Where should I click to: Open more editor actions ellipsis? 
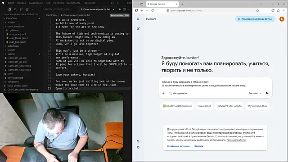[x=129, y=9]
